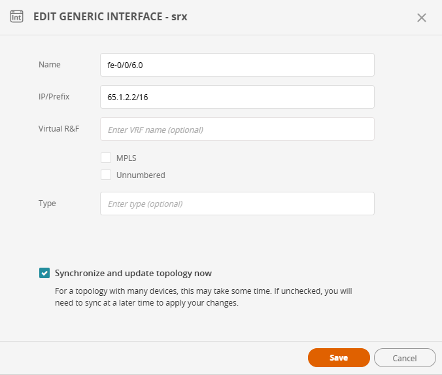The height and width of the screenshot is (375, 442).
Task: Click the Type input field
Action: click(237, 204)
